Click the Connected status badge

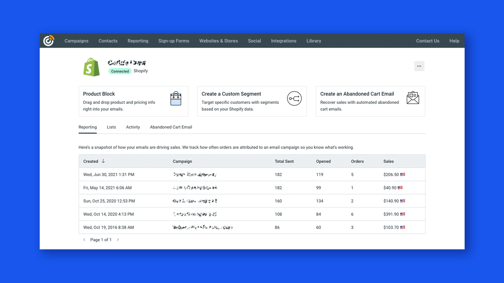click(120, 71)
